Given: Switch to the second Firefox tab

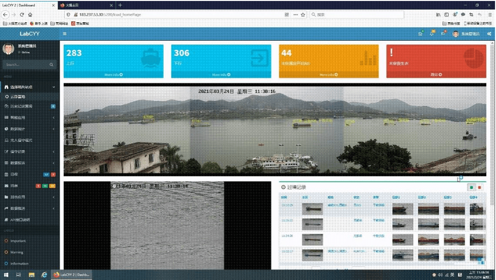Looking at the screenshot, I should click(87, 5).
